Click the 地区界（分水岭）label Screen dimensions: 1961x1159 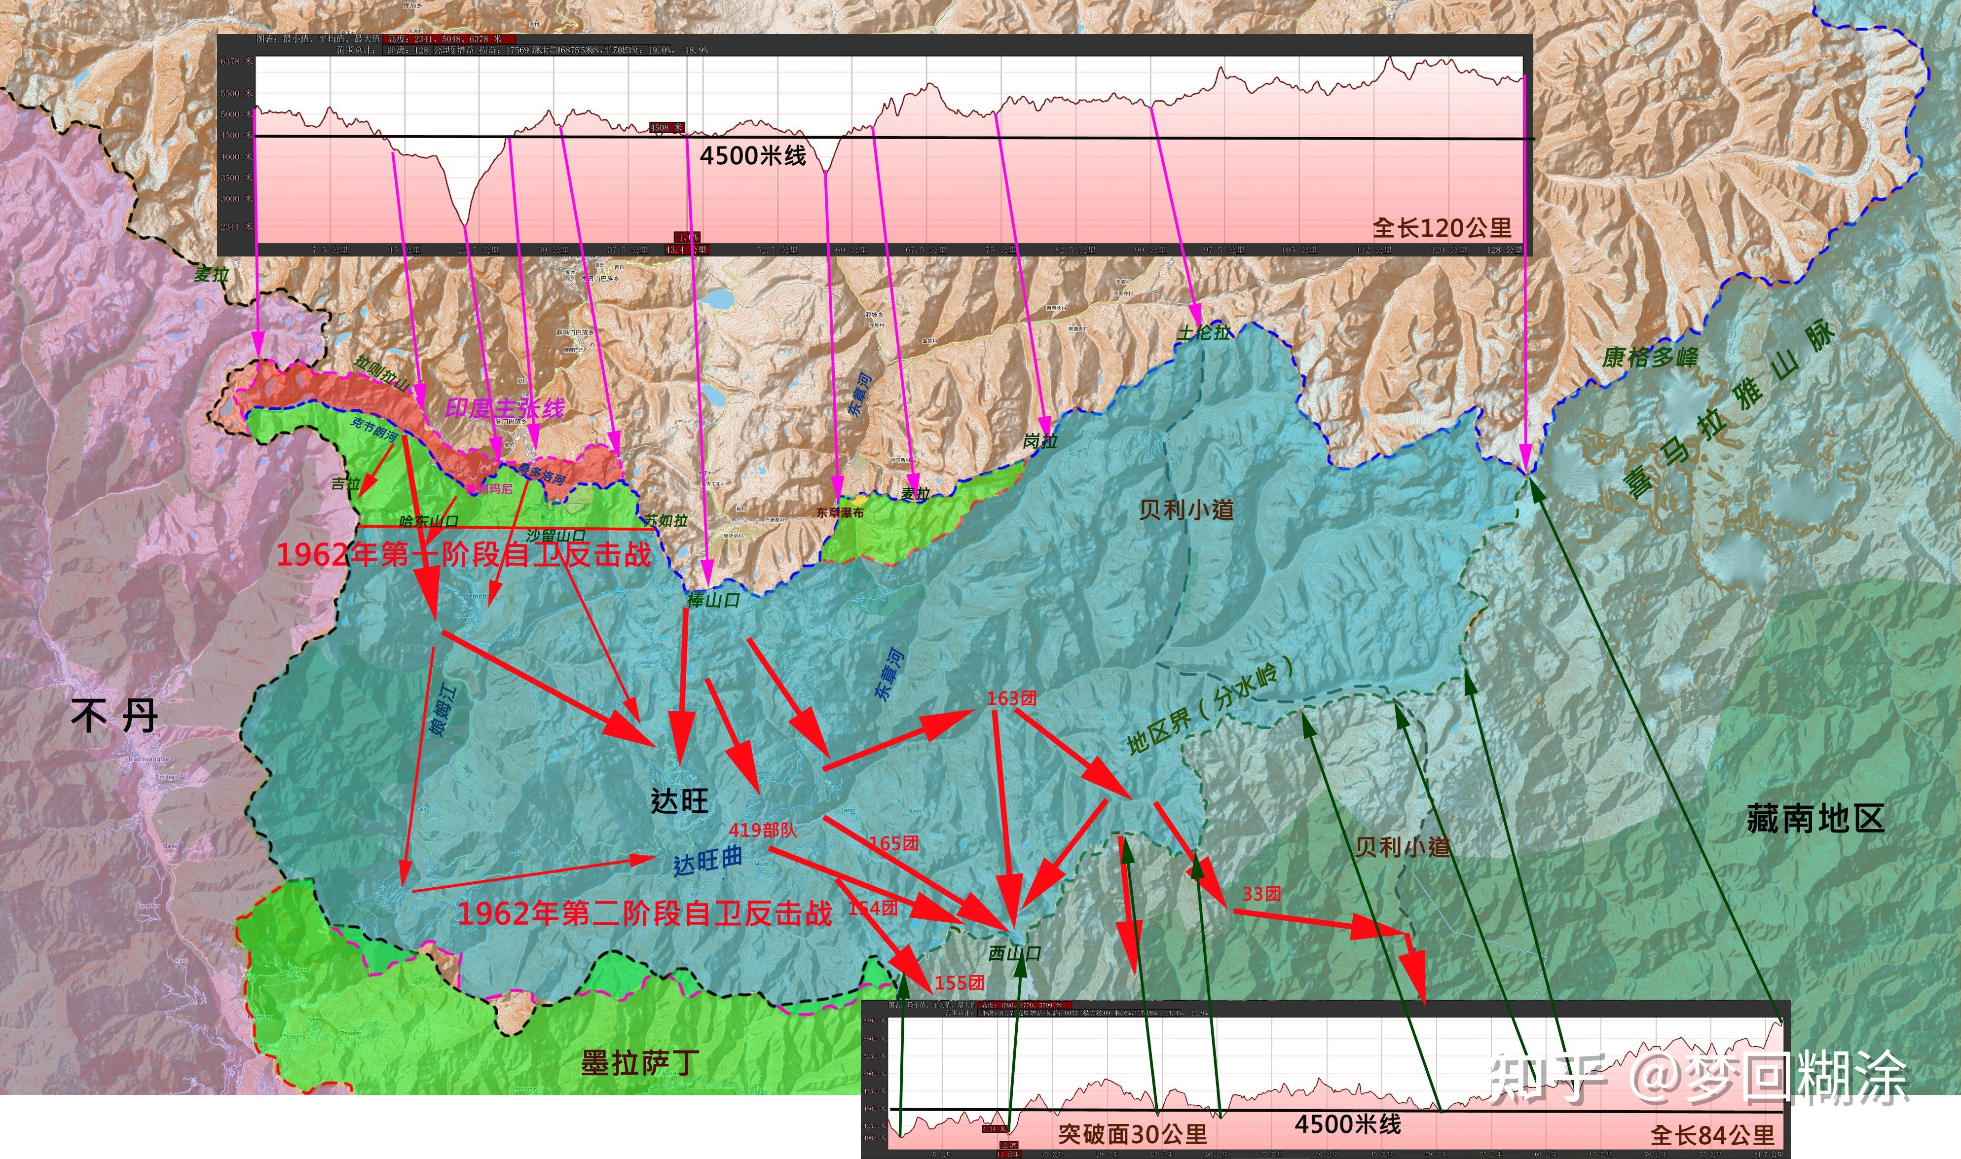1210,707
